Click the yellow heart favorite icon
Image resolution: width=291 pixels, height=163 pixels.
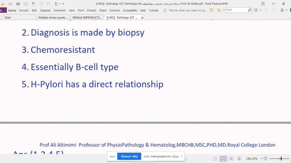point(211,10)
